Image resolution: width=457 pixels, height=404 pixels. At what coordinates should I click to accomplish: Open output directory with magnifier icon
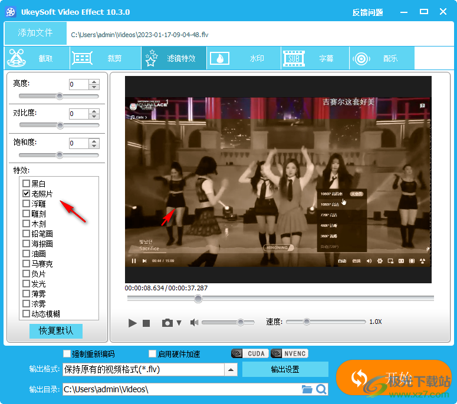(321, 389)
